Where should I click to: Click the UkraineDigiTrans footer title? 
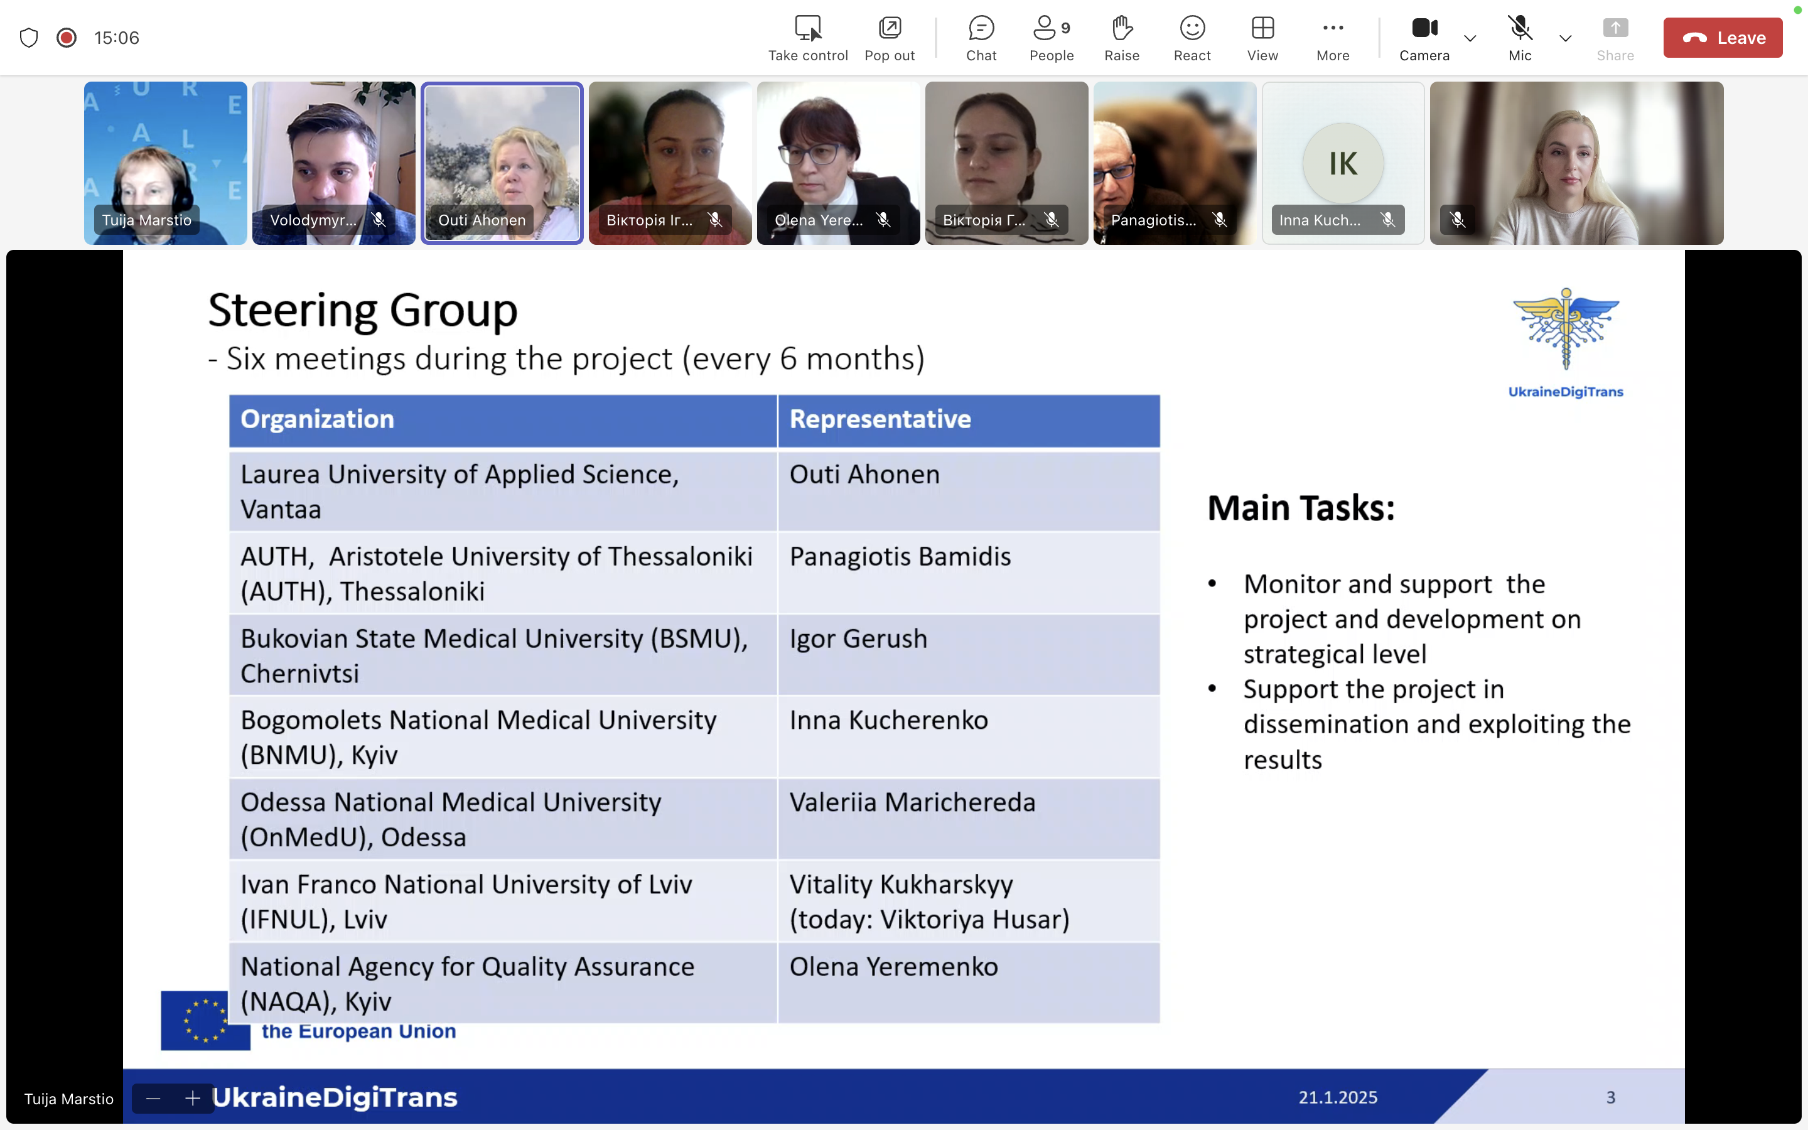(335, 1097)
